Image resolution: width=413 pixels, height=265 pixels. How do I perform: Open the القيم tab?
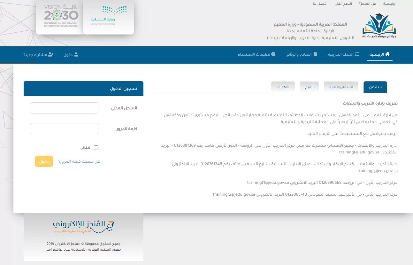click(309, 87)
